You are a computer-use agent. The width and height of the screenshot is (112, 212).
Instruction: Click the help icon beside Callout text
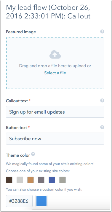click(x=102, y=100)
